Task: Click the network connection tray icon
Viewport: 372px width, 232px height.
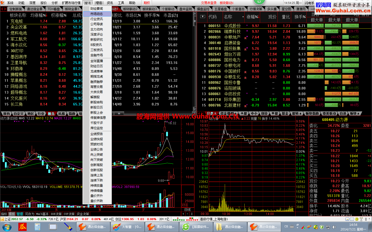Action: (x=328, y=227)
